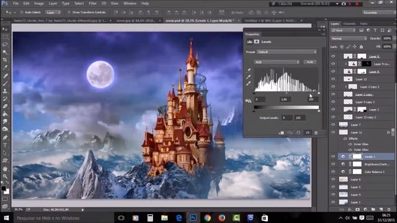This screenshot has height=223, width=397.
Task: Open the Essentials workspace dropdown
Action: (x=378, y=12)
